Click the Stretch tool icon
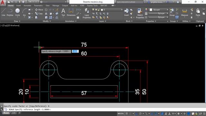Viewport: 206px width, 116px height. (36, 17)
